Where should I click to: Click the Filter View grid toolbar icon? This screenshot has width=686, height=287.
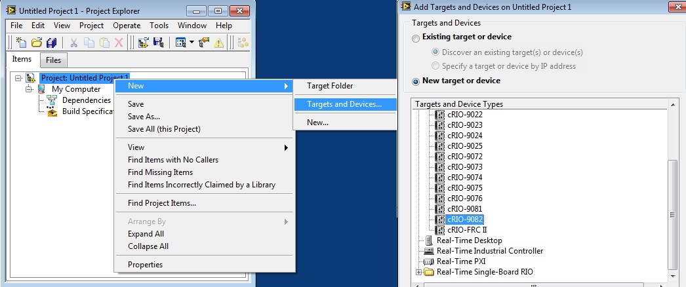(181, 43)
